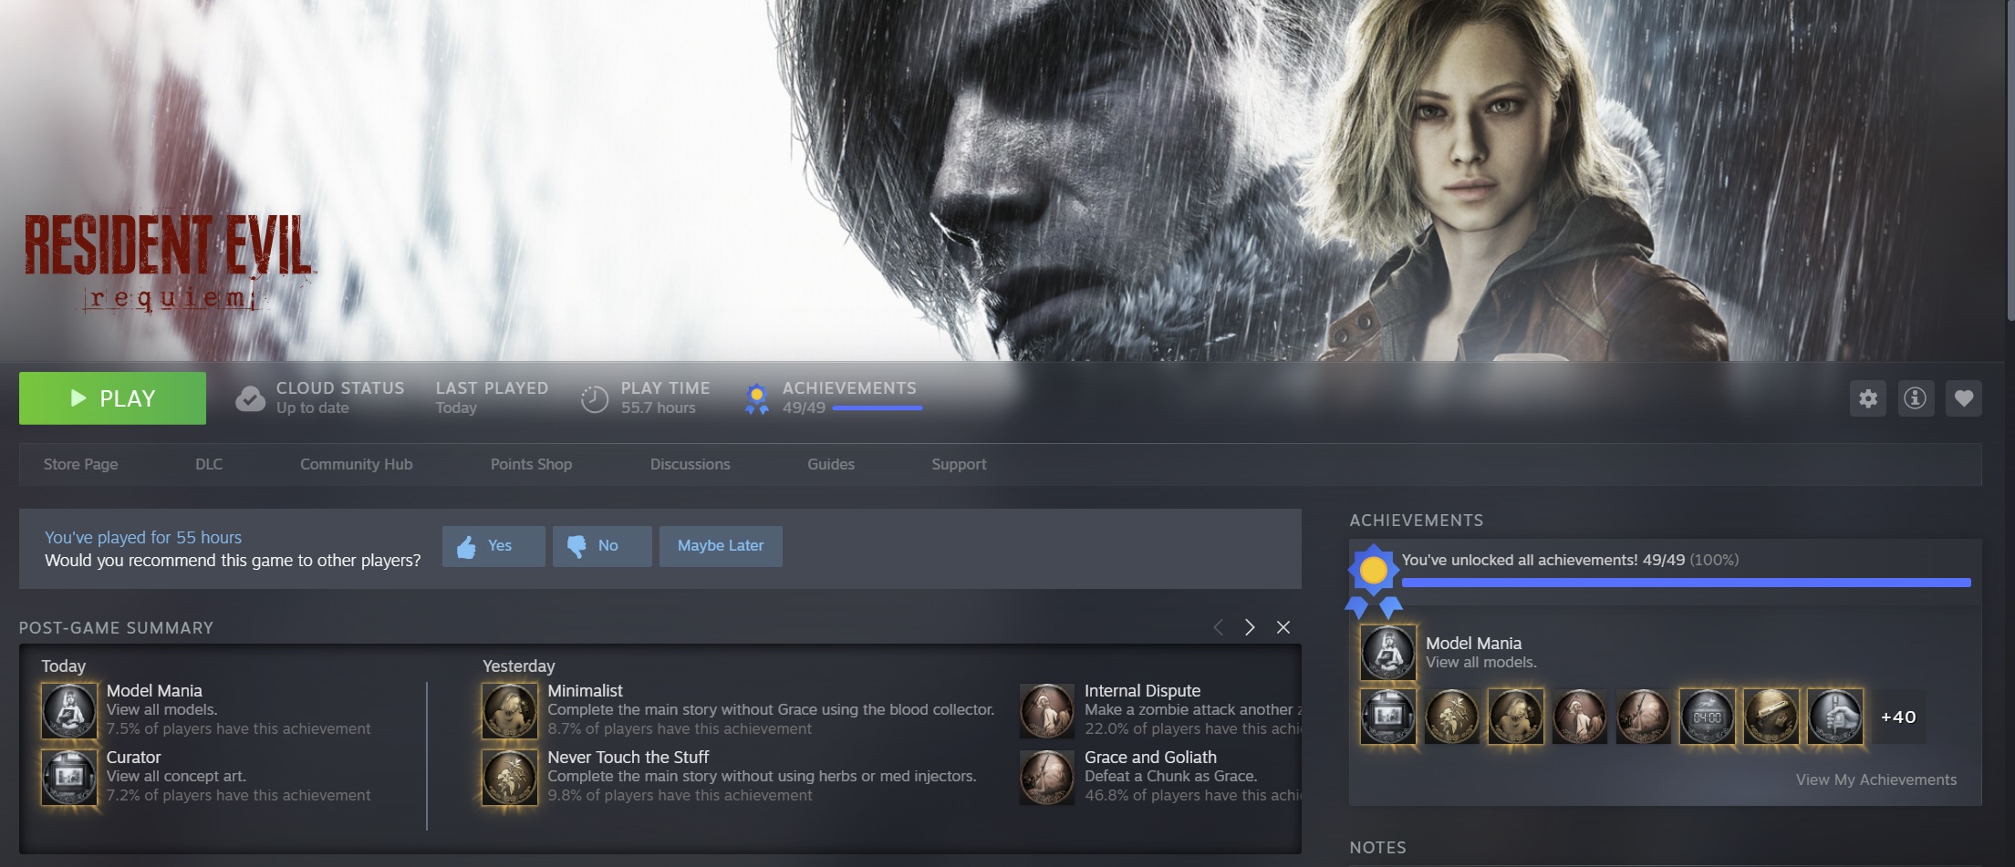This screenshot has width=2015, height=867.
Task: Switch to the Discussions tab
Action: [691, 464]
